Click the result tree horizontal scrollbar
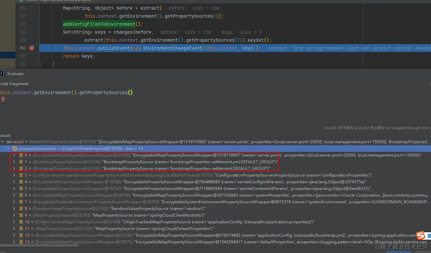The height and width of the screenshot is (253, 431). click(39, 246)
